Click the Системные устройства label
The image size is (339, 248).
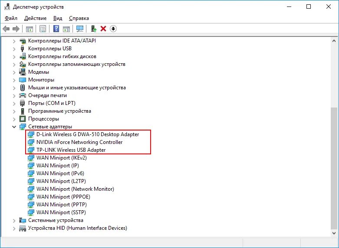pos(56,220)
